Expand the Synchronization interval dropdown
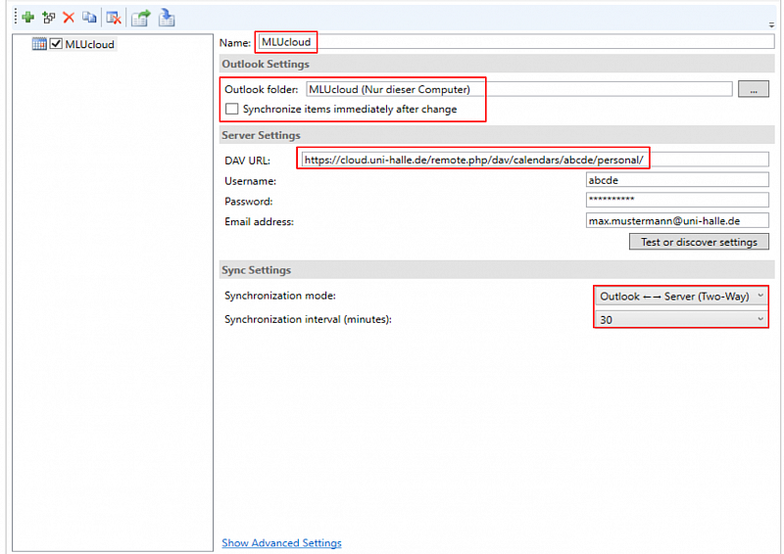 (680, 319)
